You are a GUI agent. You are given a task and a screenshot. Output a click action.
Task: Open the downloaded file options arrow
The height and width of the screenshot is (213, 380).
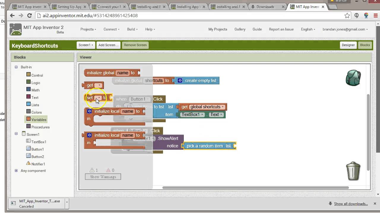(x=67, y=204)
